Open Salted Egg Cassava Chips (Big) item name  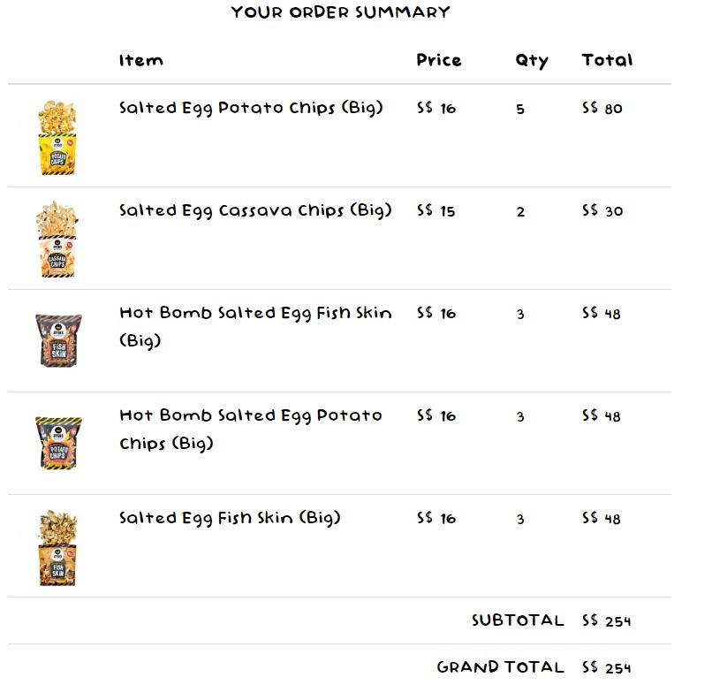(x=255, y=211)
